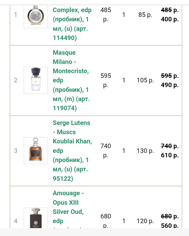
Task: Click the Amouage bottle thumbnail
Action: coord(36,218)
